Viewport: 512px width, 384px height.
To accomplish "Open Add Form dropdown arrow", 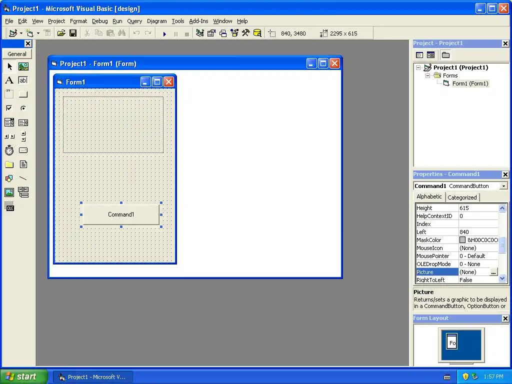I will coord(38,33).
